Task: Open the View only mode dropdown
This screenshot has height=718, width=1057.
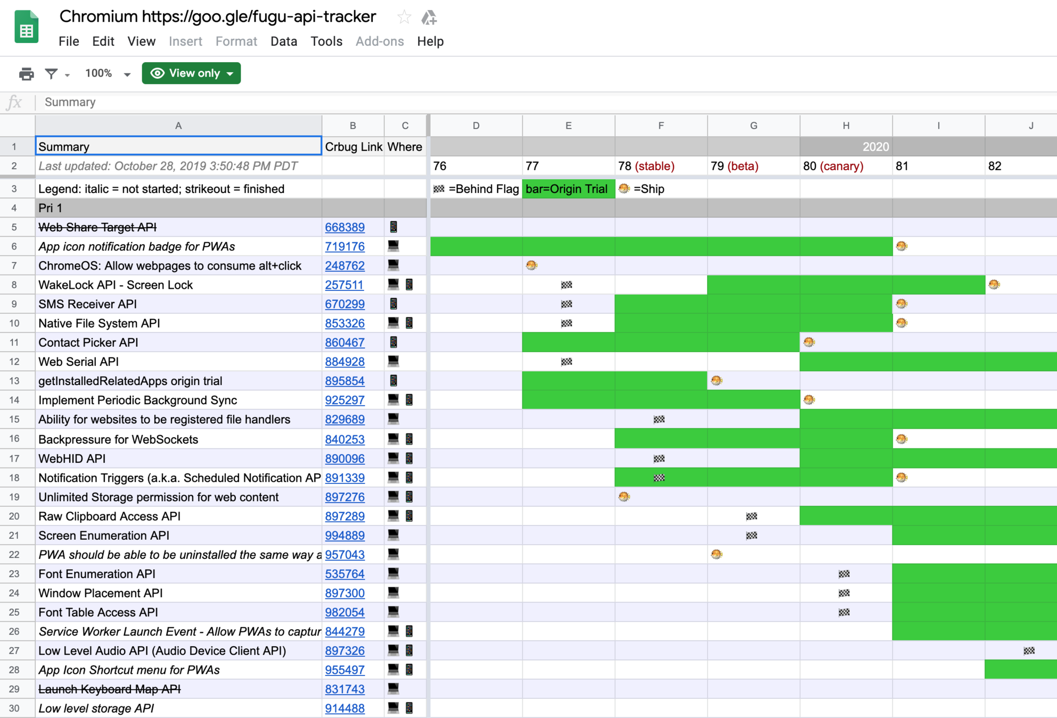Action: coord(191,73)
